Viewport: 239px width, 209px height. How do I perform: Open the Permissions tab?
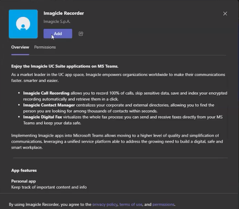pos(45,47)
